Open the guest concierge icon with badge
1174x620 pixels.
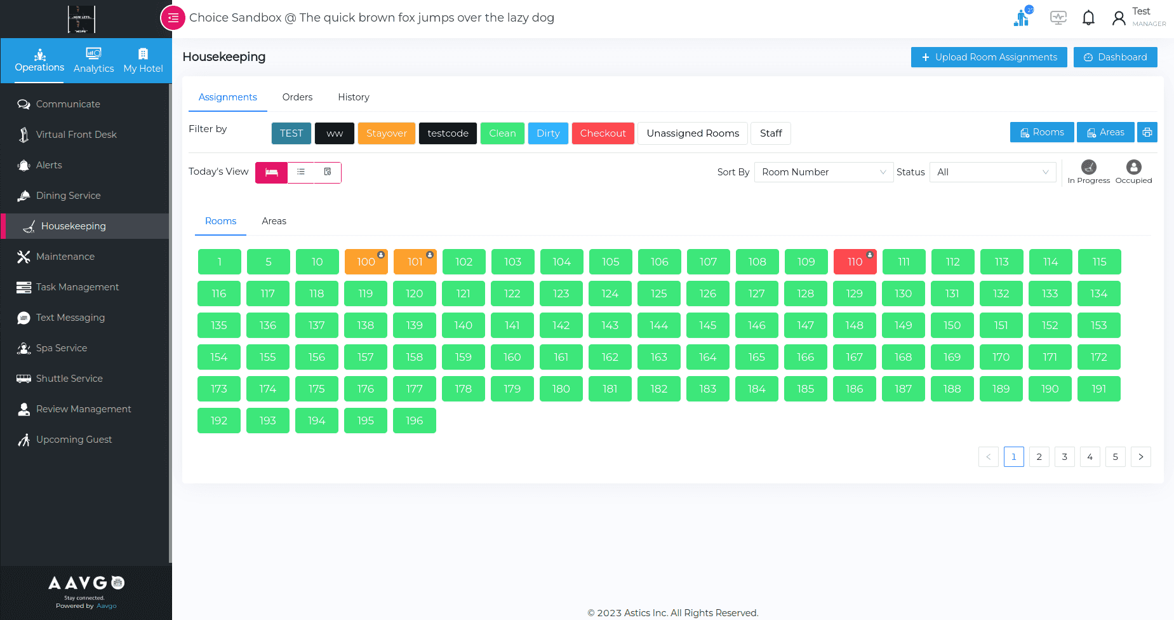coord(1022,18)
